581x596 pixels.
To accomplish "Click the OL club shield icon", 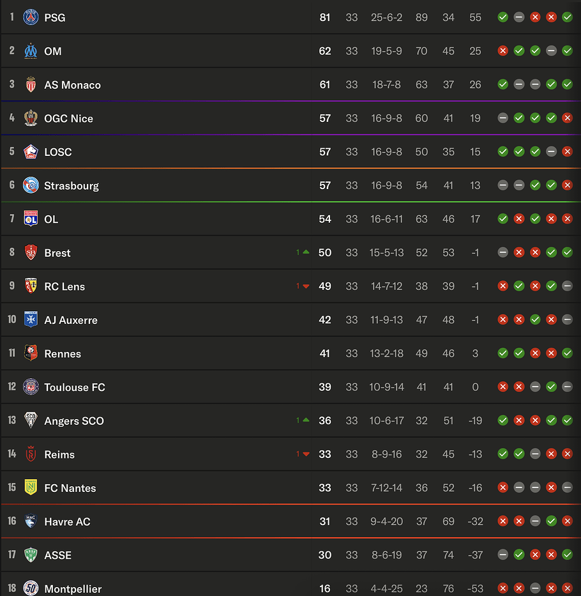I will coord(31,218).
